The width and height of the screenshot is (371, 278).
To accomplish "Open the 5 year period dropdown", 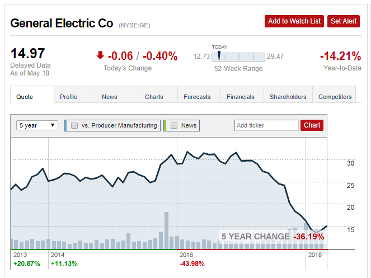I will pos(37,125).
